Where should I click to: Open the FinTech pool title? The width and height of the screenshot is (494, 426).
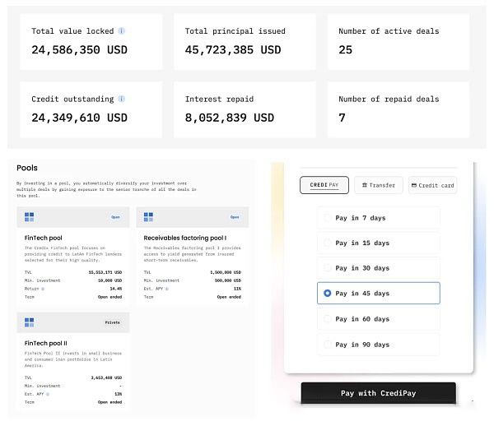pyautogui.click(x=43, y=238)
